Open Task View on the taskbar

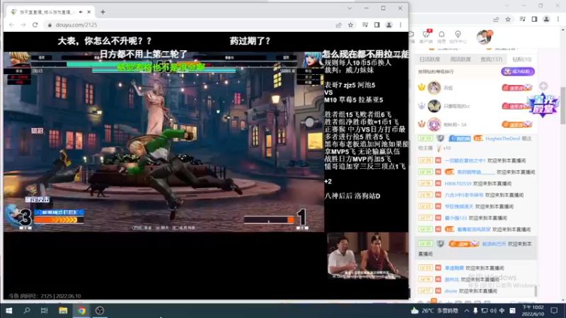[45, 310]
